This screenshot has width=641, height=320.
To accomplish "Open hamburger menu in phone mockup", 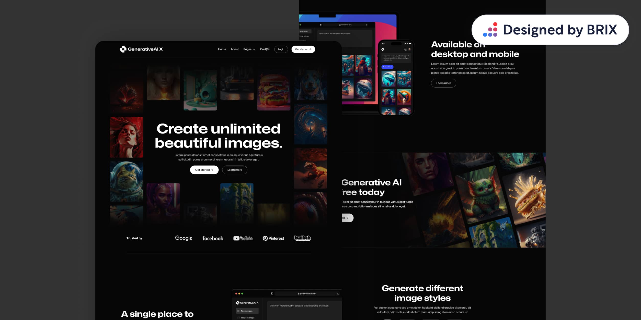I will click(x=405, y=50).
